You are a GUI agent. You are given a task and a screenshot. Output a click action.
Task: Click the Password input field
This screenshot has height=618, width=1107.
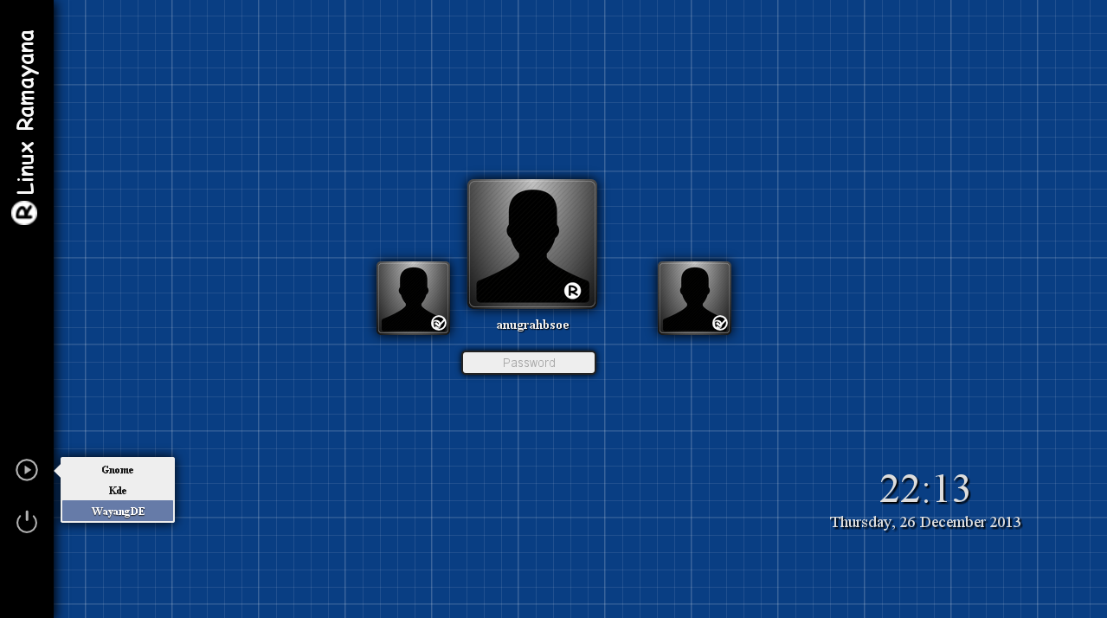(529, 363)
